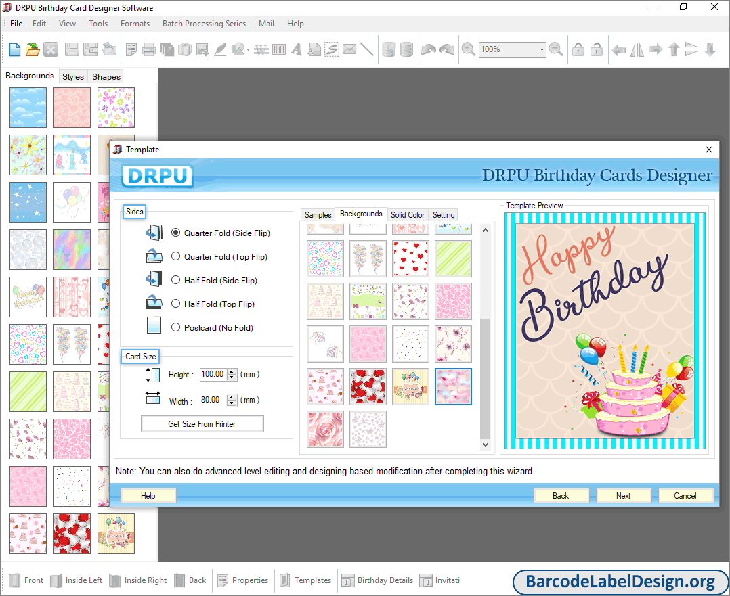Select the line drawing tool
The height and width of the screenshot is (596, 730).
(x=367, y=49)
